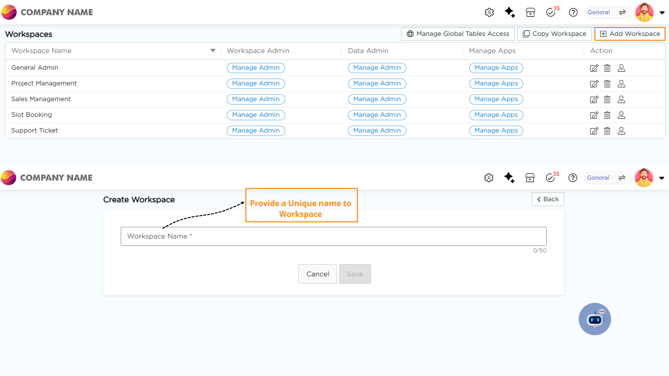
Task: Click the Add Workspace button
Action: [630, 34]
